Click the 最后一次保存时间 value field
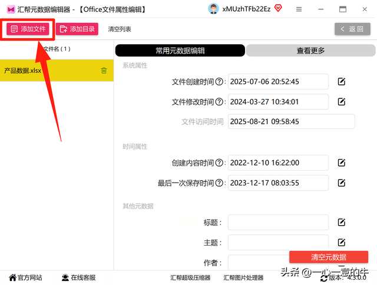 coord(278,183)
